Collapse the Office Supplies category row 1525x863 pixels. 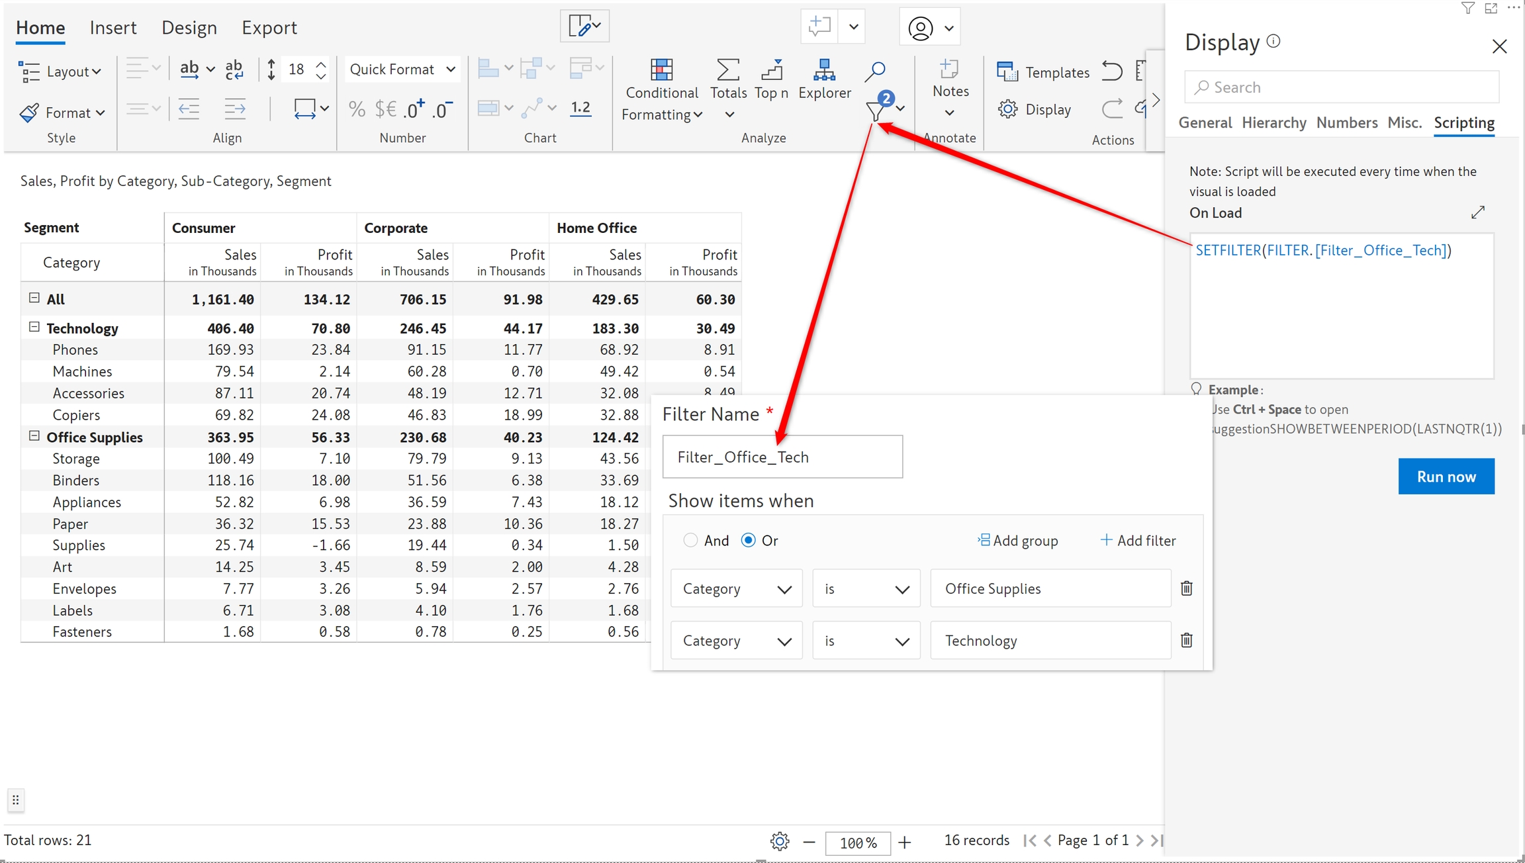tap(34, 436)
